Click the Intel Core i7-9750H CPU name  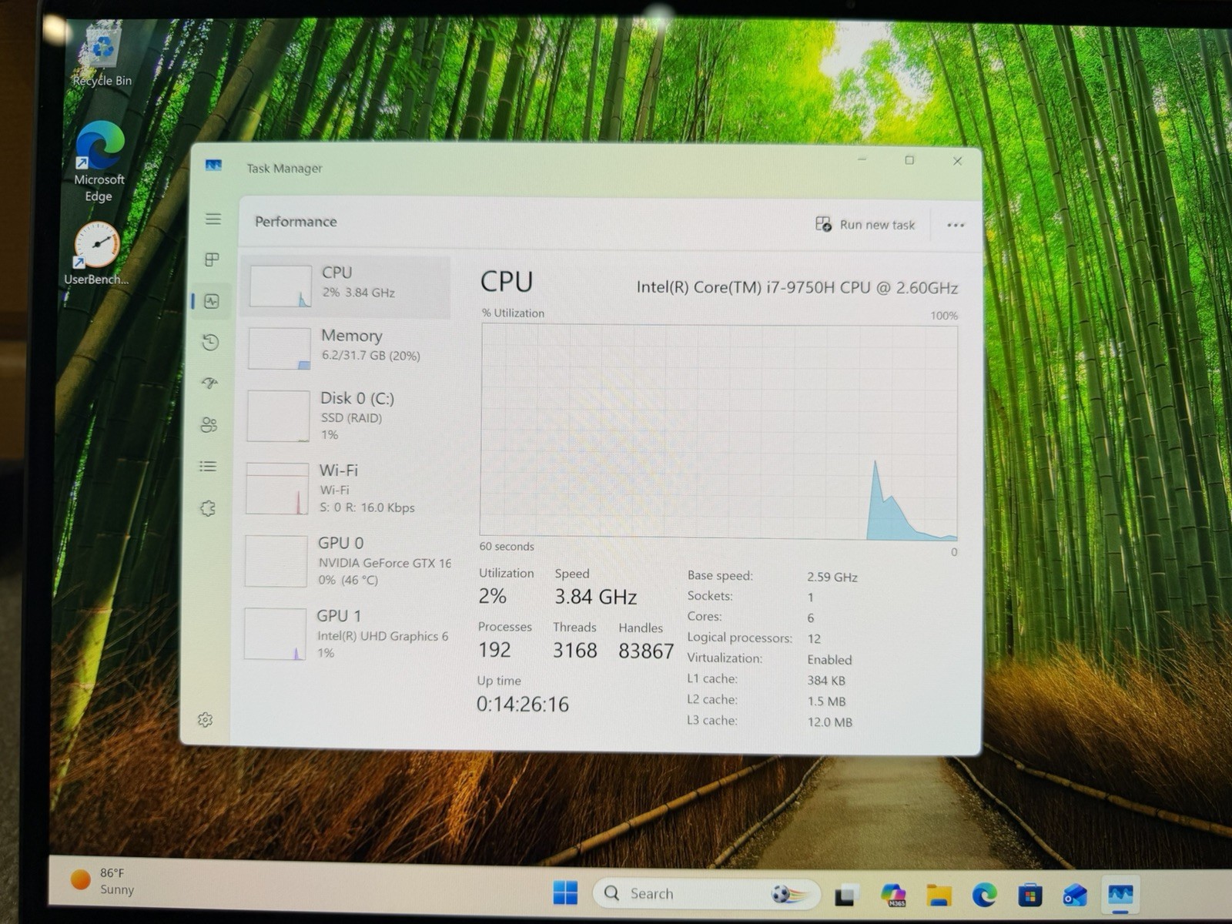pos(797,288)
